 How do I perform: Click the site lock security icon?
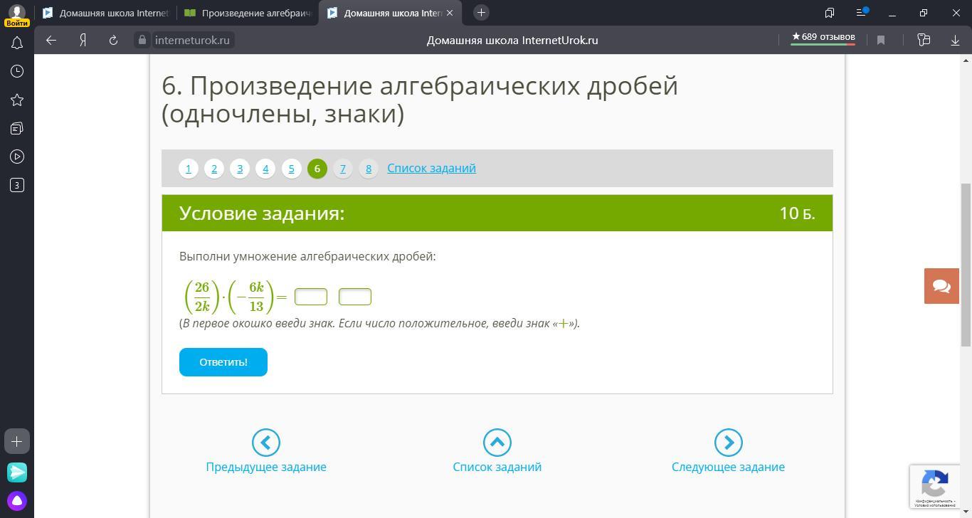pyautogui.click(x=142, y=40)
